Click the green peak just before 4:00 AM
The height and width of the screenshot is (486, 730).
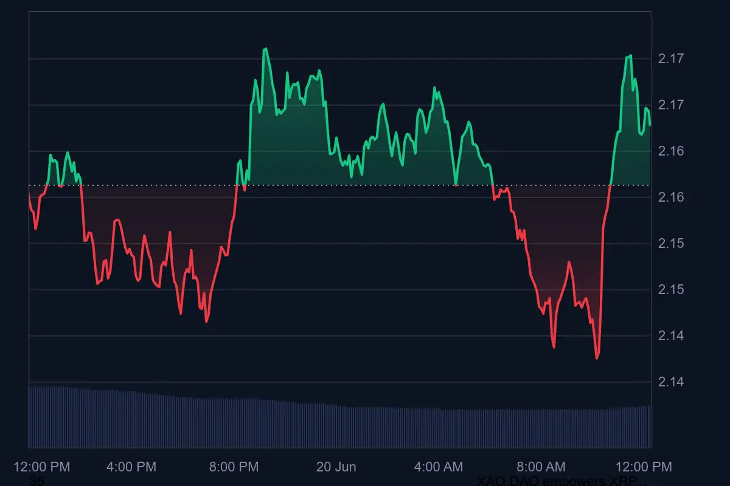click(434, 88)
